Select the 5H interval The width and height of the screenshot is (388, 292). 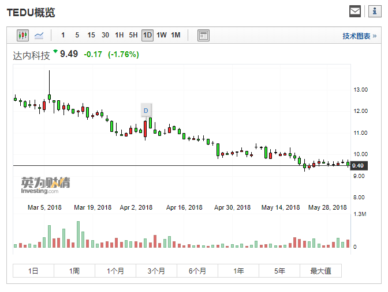pyautogui.click(x=133, y=35)
